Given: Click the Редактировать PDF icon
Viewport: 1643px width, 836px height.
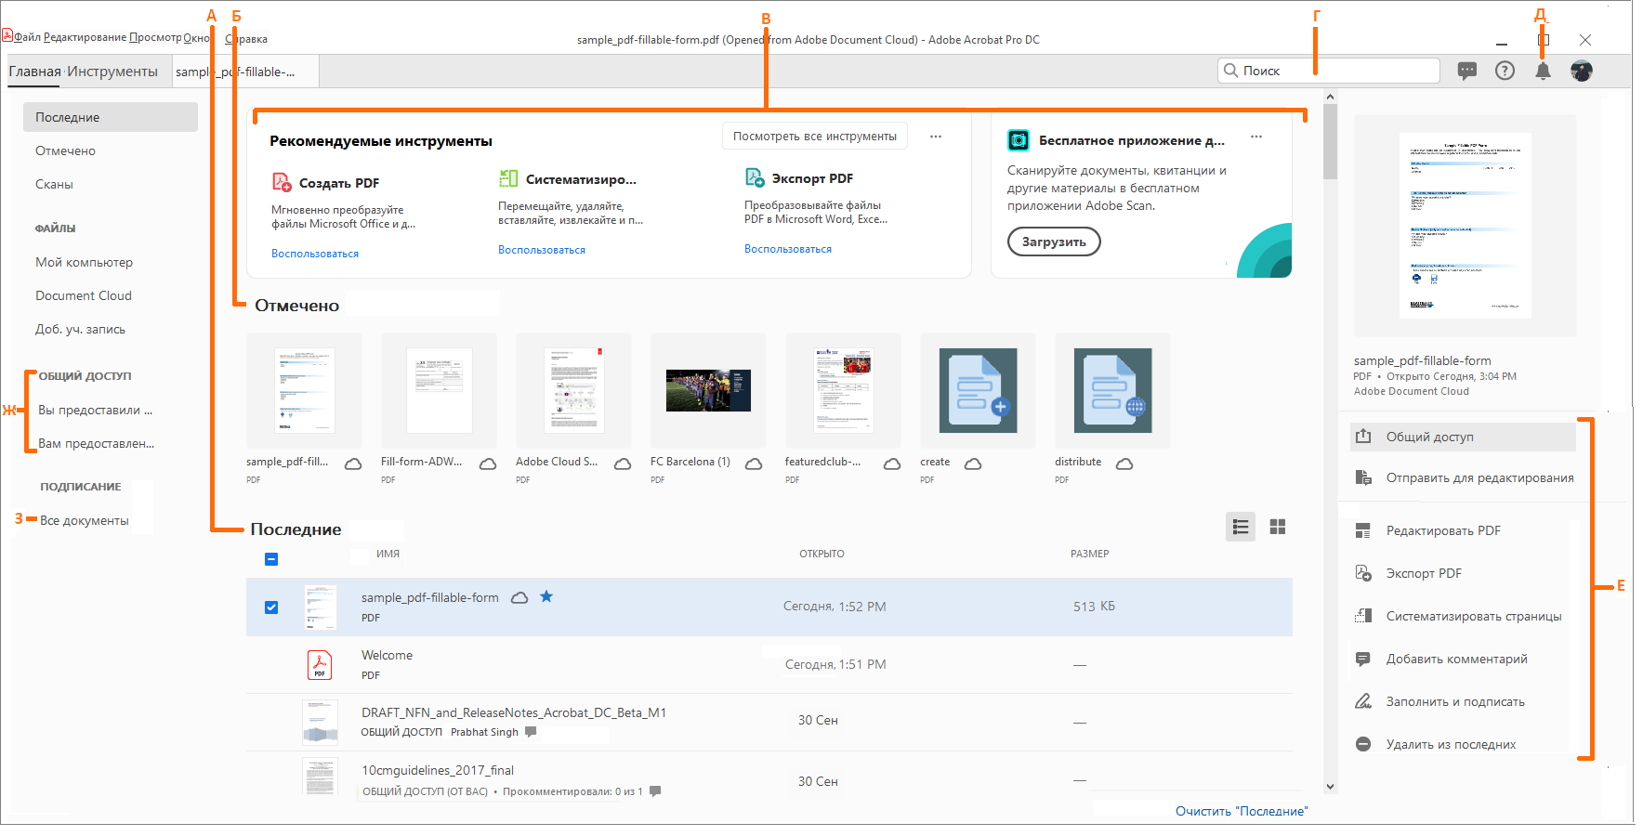Looking at the screenshot, I should point(1363,530).
